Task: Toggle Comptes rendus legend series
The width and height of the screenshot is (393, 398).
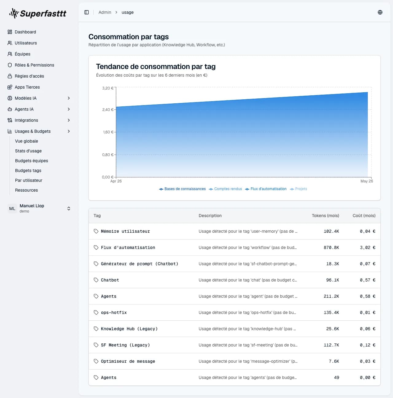Action: coord(225,189)
